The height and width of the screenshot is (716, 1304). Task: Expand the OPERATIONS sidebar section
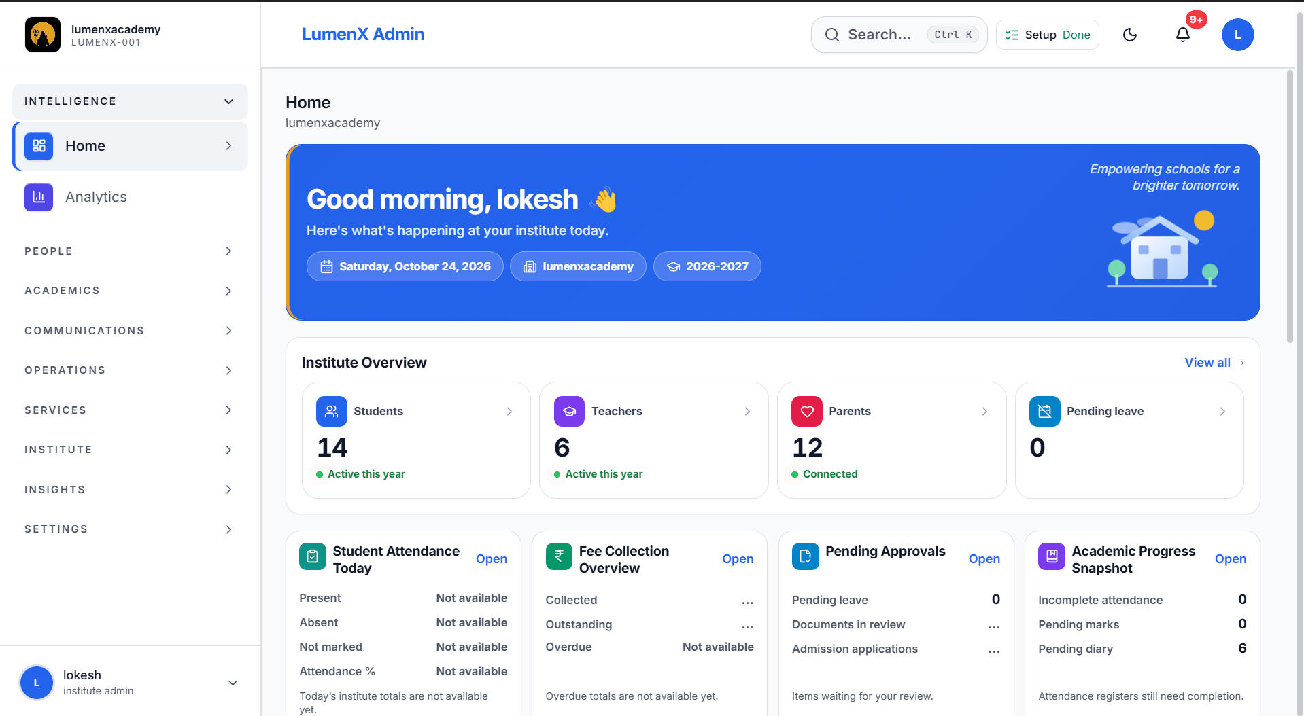[130, 370]
